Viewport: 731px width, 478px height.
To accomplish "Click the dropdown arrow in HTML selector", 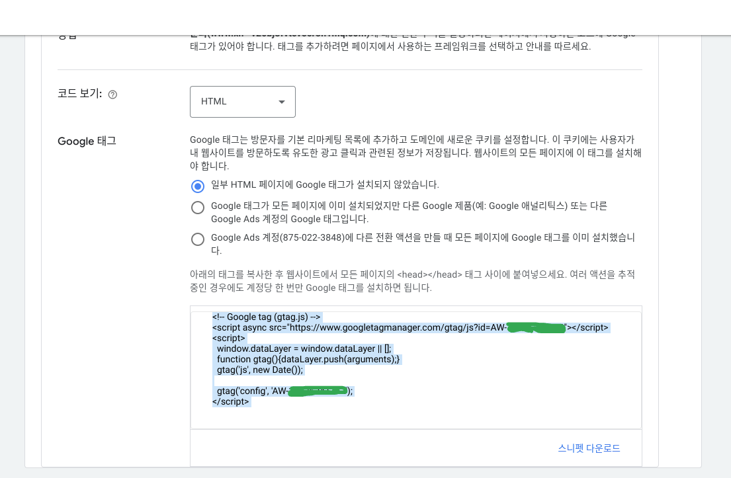I will (x=282, y=102).
